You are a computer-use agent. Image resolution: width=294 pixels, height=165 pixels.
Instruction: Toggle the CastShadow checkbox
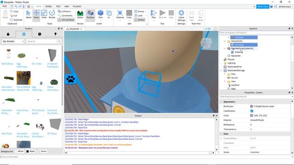click(x=252, y=111)
